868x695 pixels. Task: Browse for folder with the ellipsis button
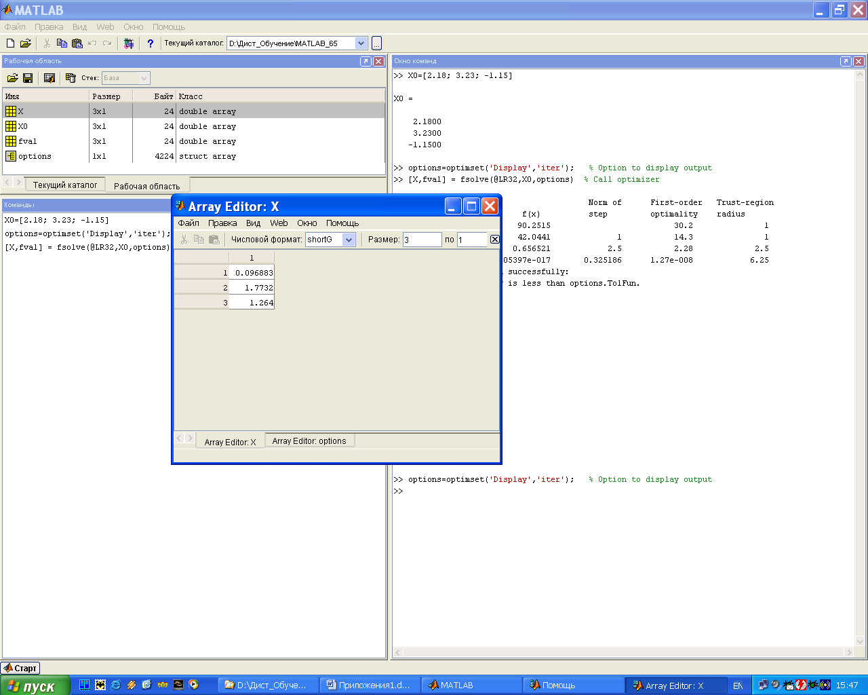[x=377, y=43]
